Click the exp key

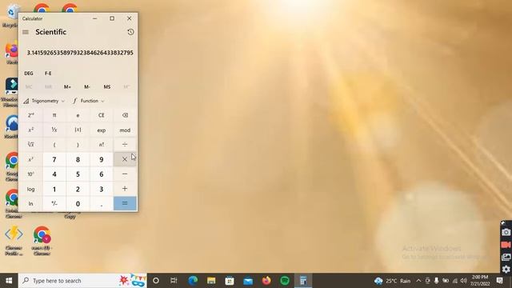[x=102, y=130]
